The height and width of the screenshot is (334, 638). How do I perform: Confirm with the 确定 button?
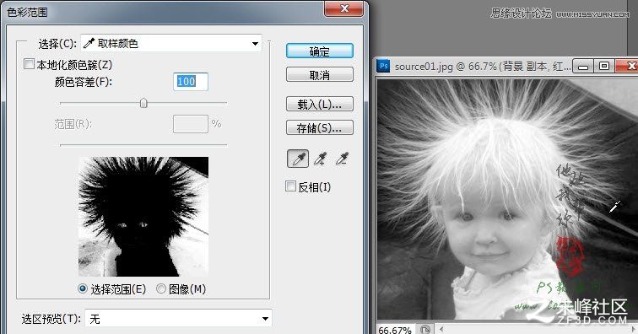pos(319,51)
